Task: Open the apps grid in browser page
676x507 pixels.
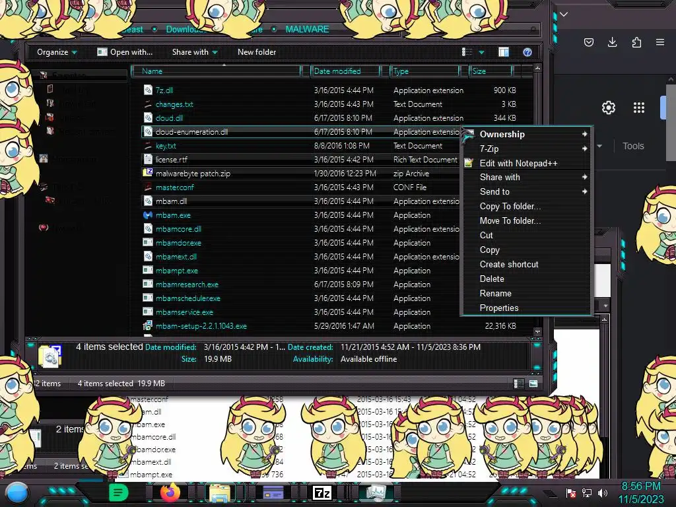Action: pyautogui.click(x=639, y=108)
